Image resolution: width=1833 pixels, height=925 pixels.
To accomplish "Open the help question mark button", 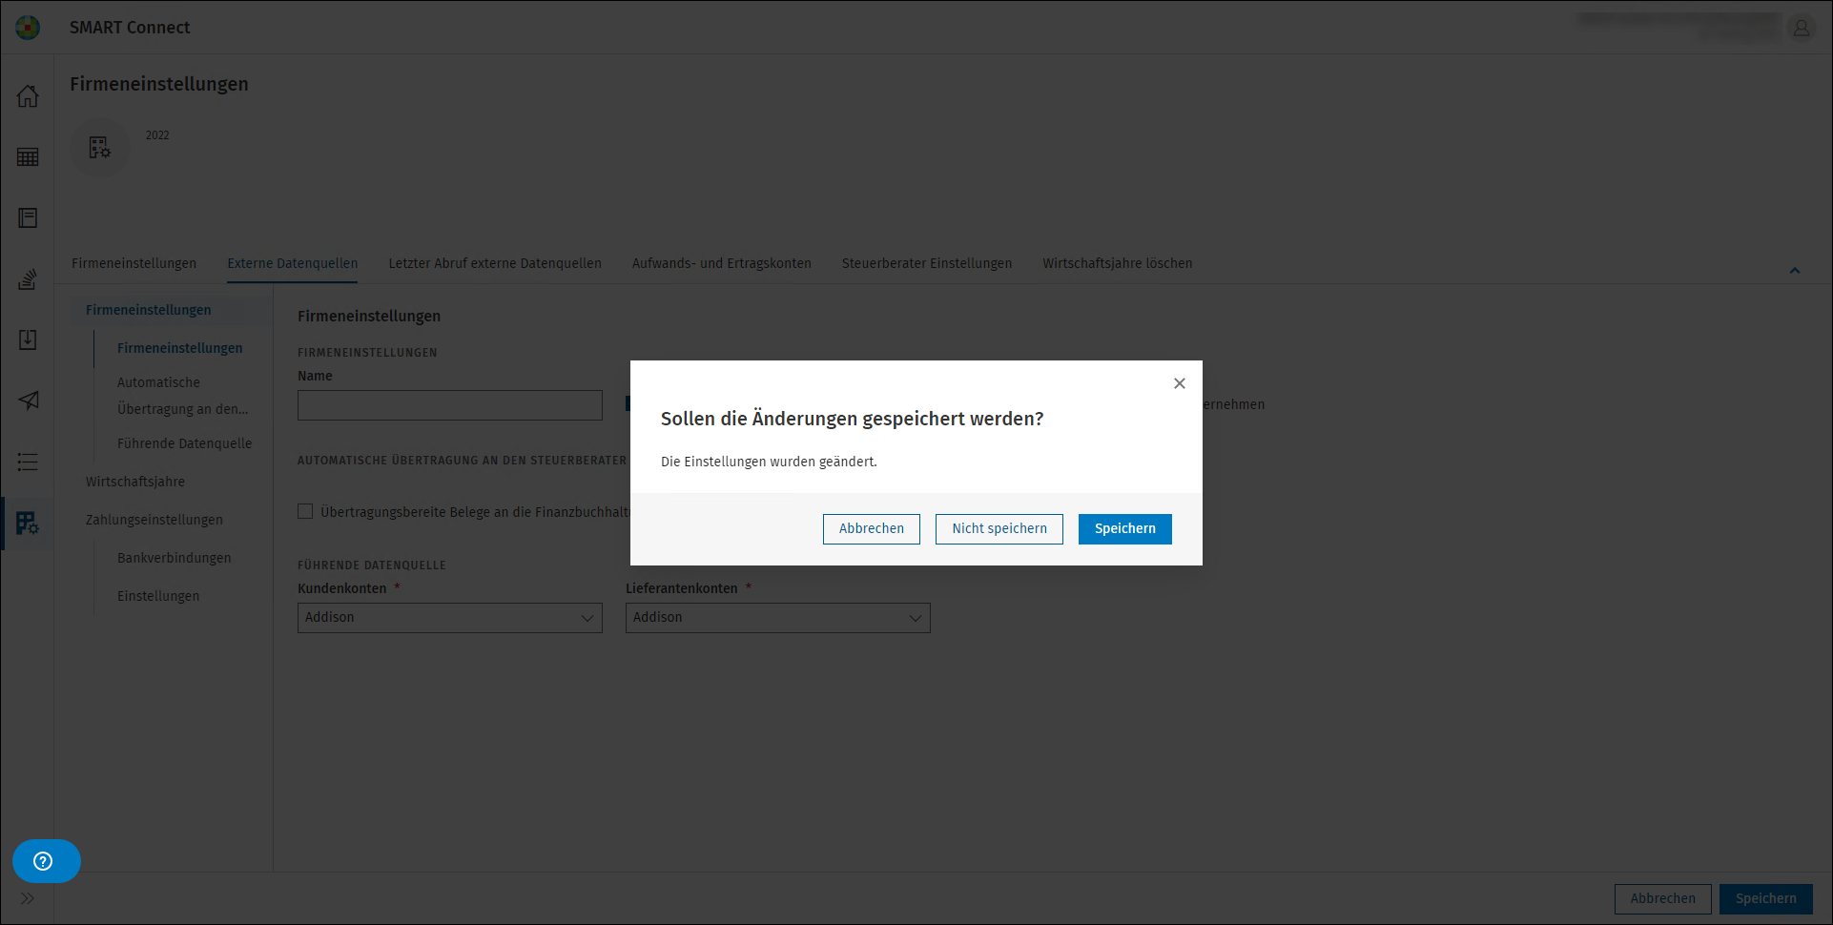I will pyautogui.click(x=46, y=861).
